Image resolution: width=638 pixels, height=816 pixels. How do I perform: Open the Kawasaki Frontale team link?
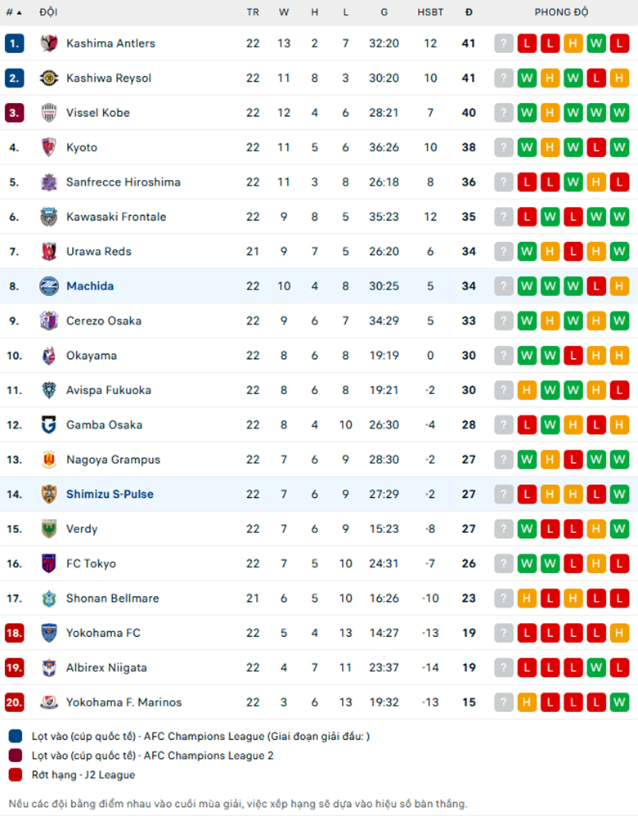(116, 217)
